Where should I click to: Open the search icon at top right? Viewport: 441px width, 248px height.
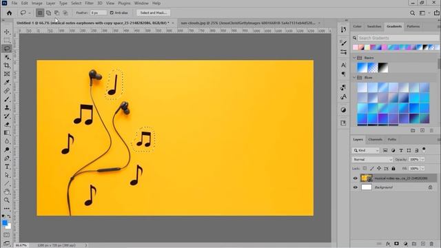point(412,13)
